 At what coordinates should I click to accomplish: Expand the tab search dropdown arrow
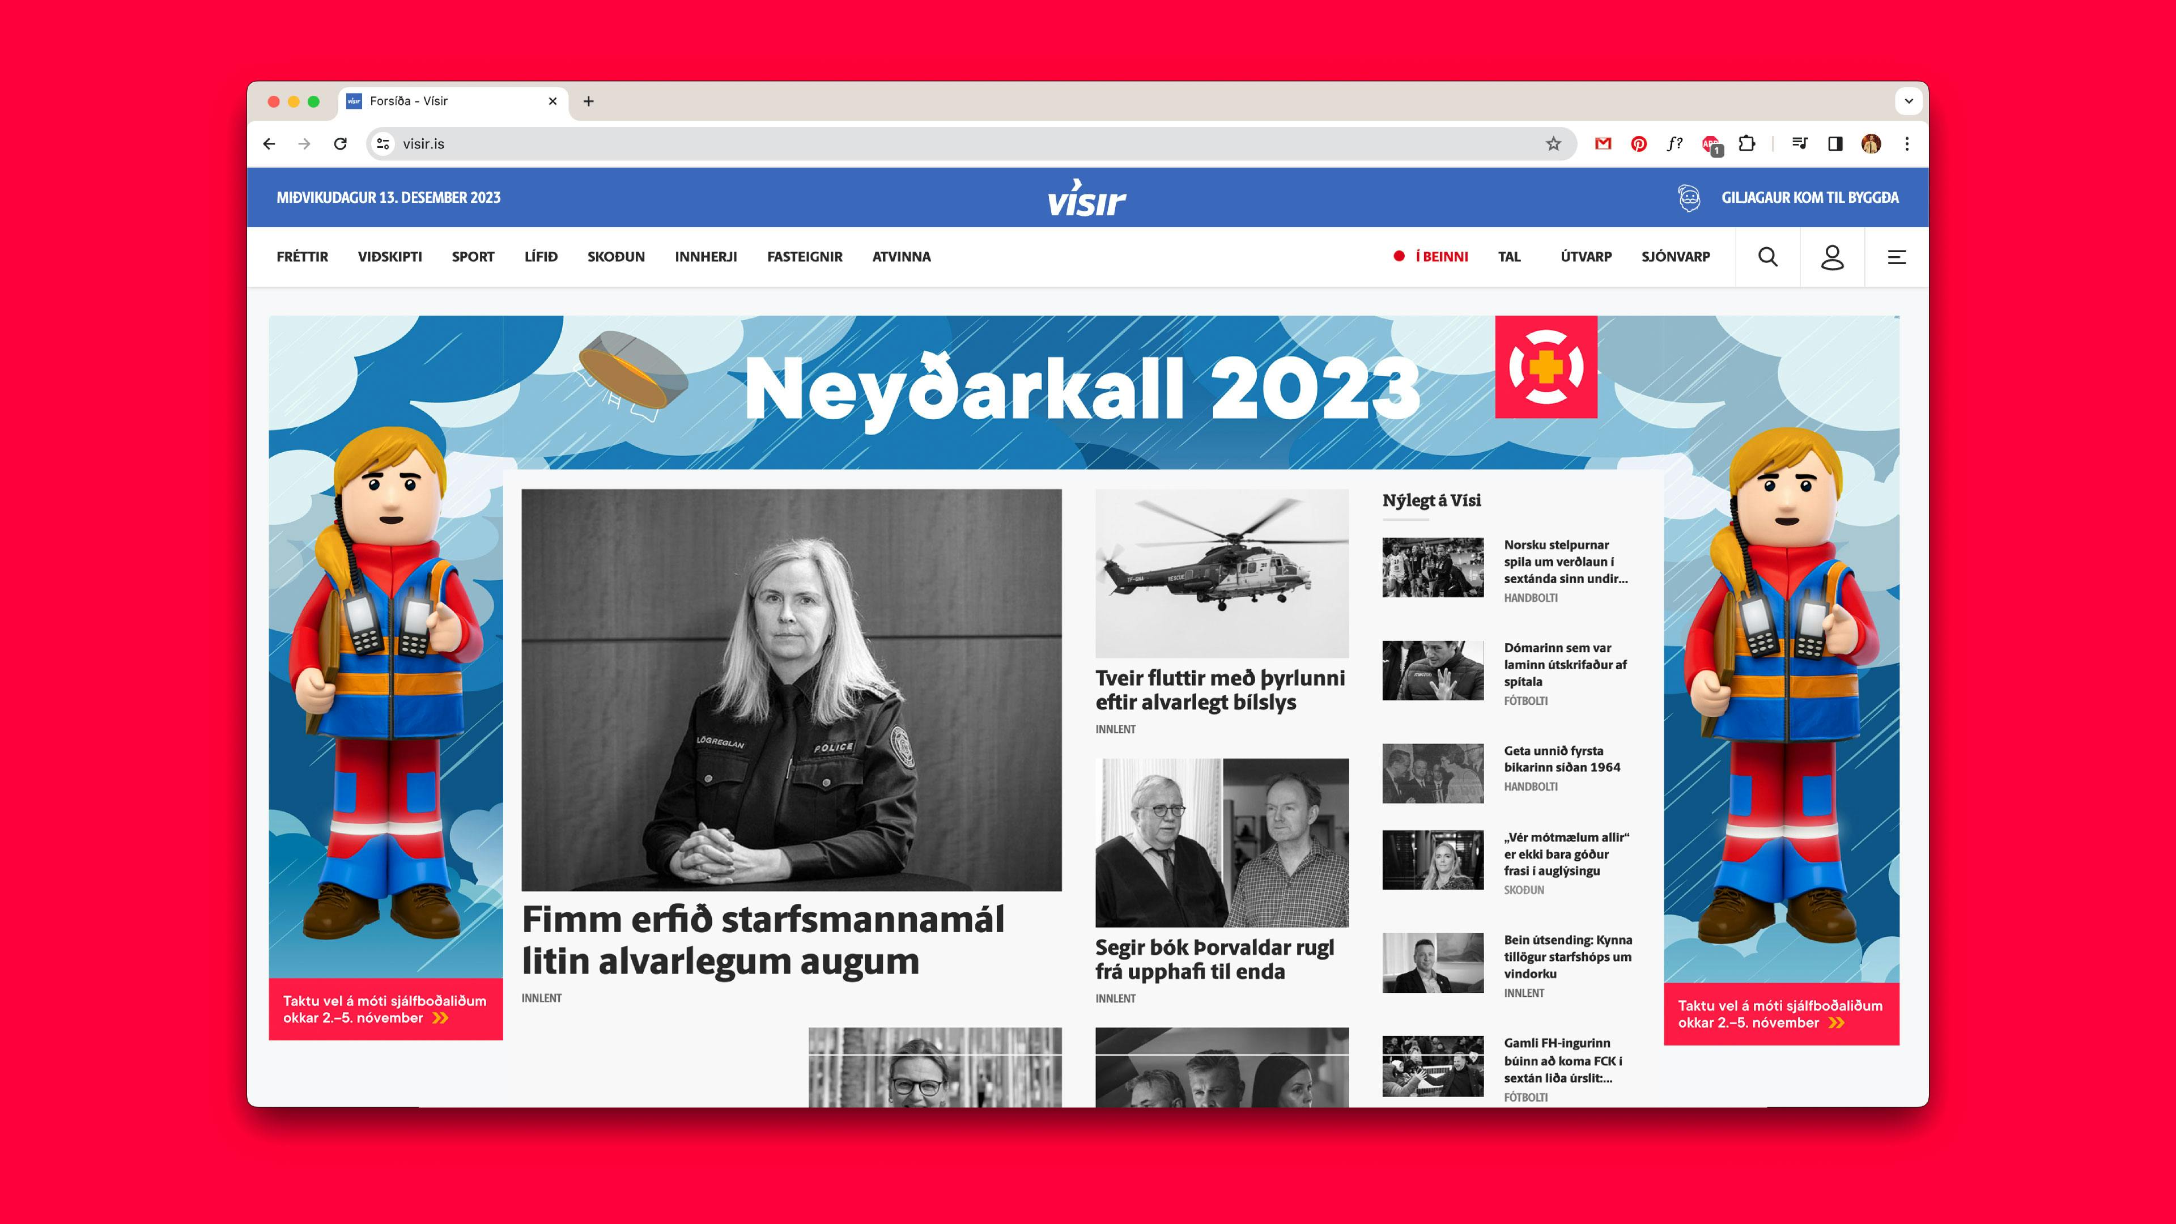click(x=1908, y=101)
